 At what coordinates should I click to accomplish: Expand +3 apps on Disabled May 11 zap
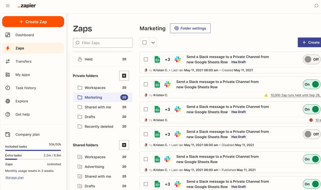coord(167,134)
